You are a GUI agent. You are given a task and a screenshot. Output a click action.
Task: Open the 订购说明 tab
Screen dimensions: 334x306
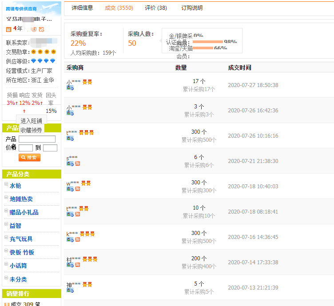[192, 8]
